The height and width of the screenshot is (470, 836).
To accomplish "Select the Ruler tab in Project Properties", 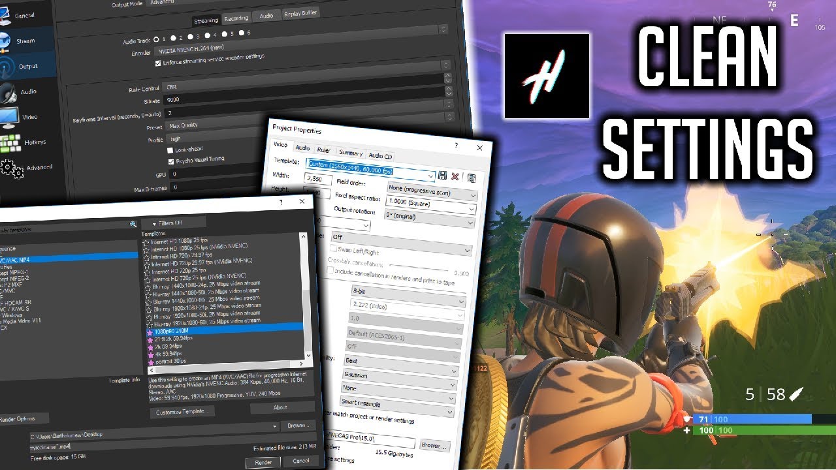I will 323,150.
